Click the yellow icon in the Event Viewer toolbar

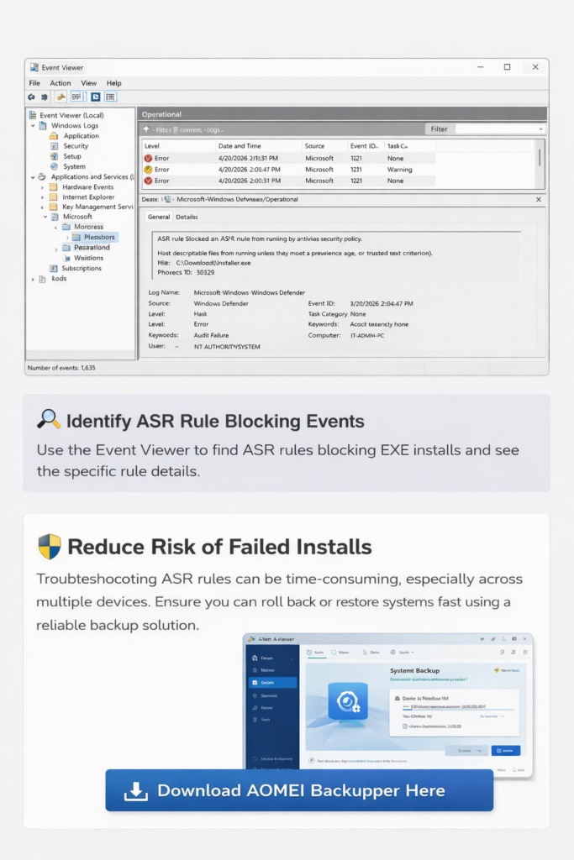click(61, 97)
